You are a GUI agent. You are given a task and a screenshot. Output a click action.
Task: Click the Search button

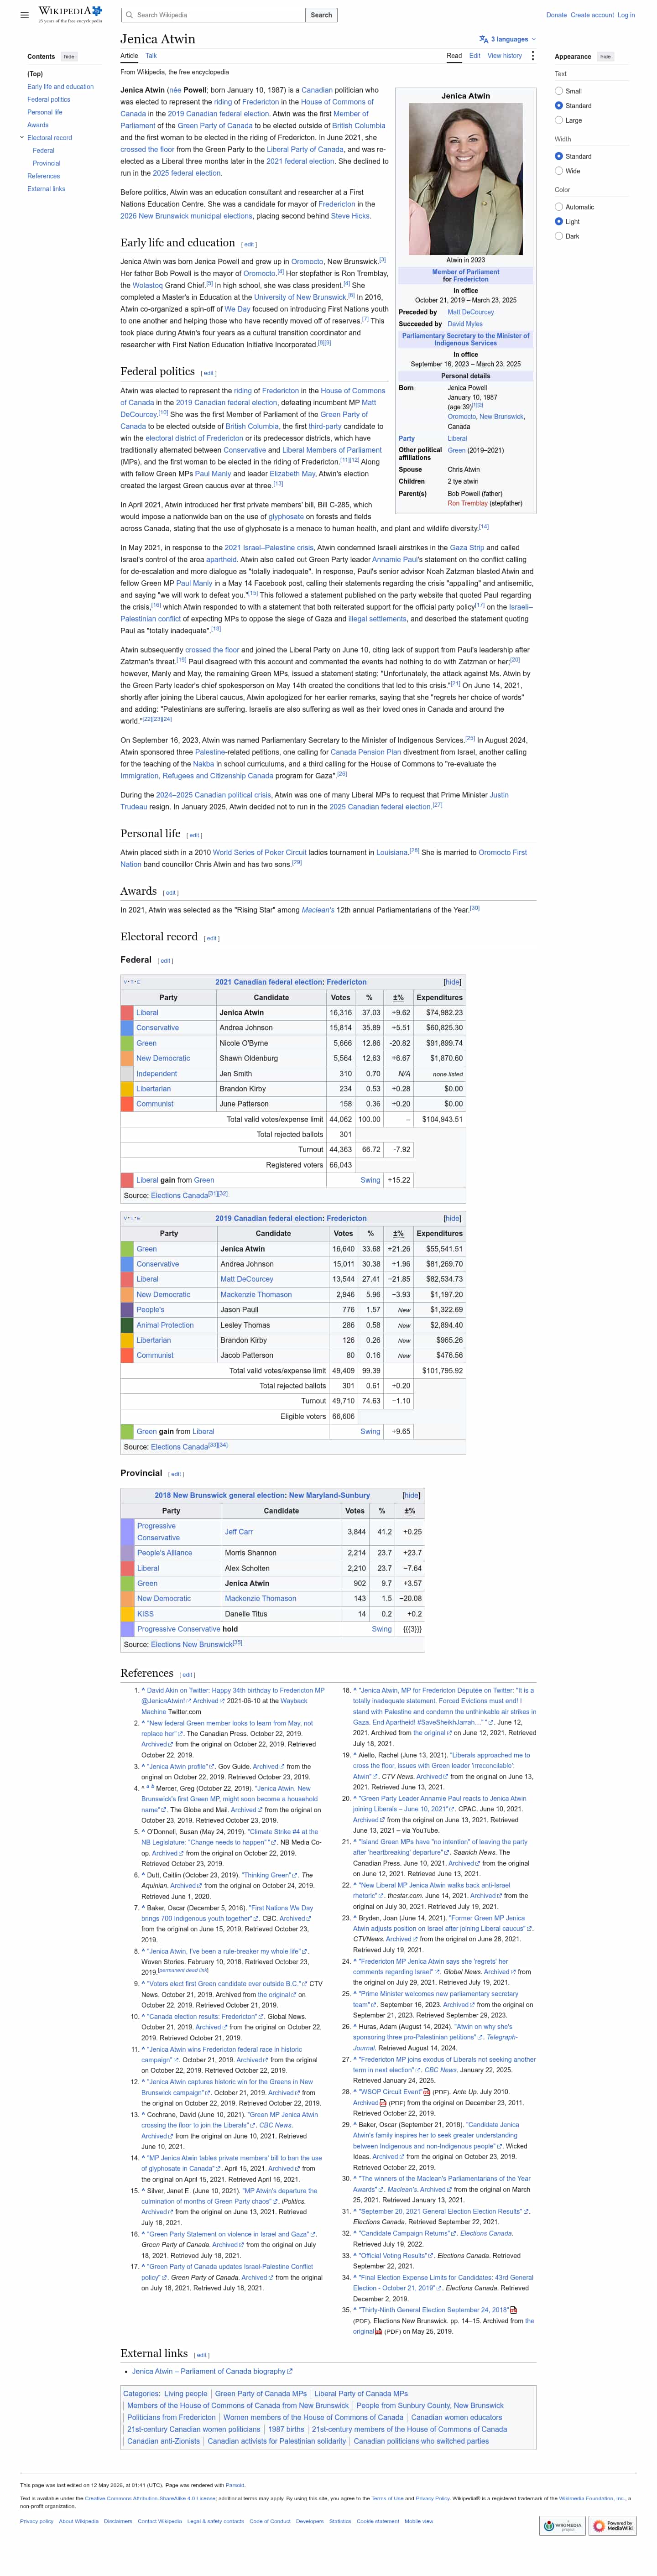(x=321, y=15)
